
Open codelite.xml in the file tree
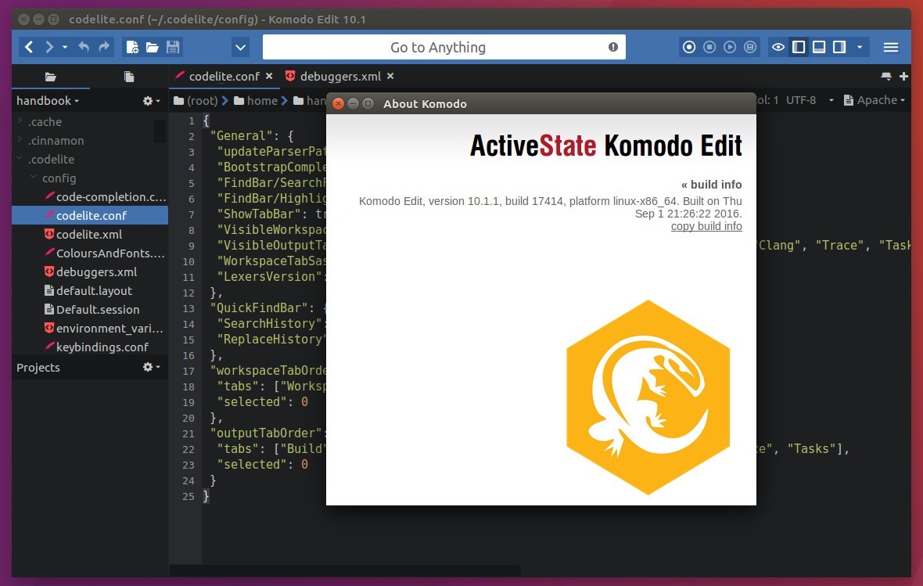(83, 235)
